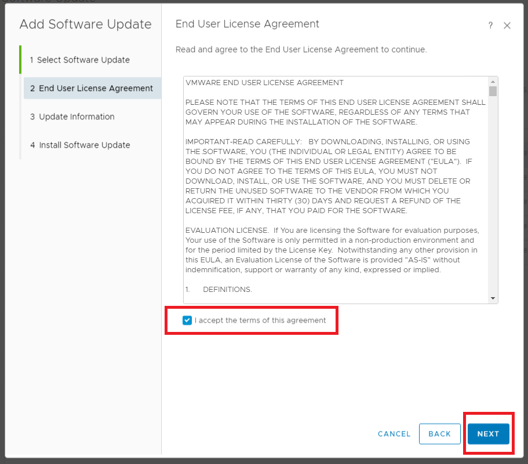The height and width of the screenshot is (464, 528).
Task: Click the "Add Software Update" wizard title
Action: (x=85, y=24)
